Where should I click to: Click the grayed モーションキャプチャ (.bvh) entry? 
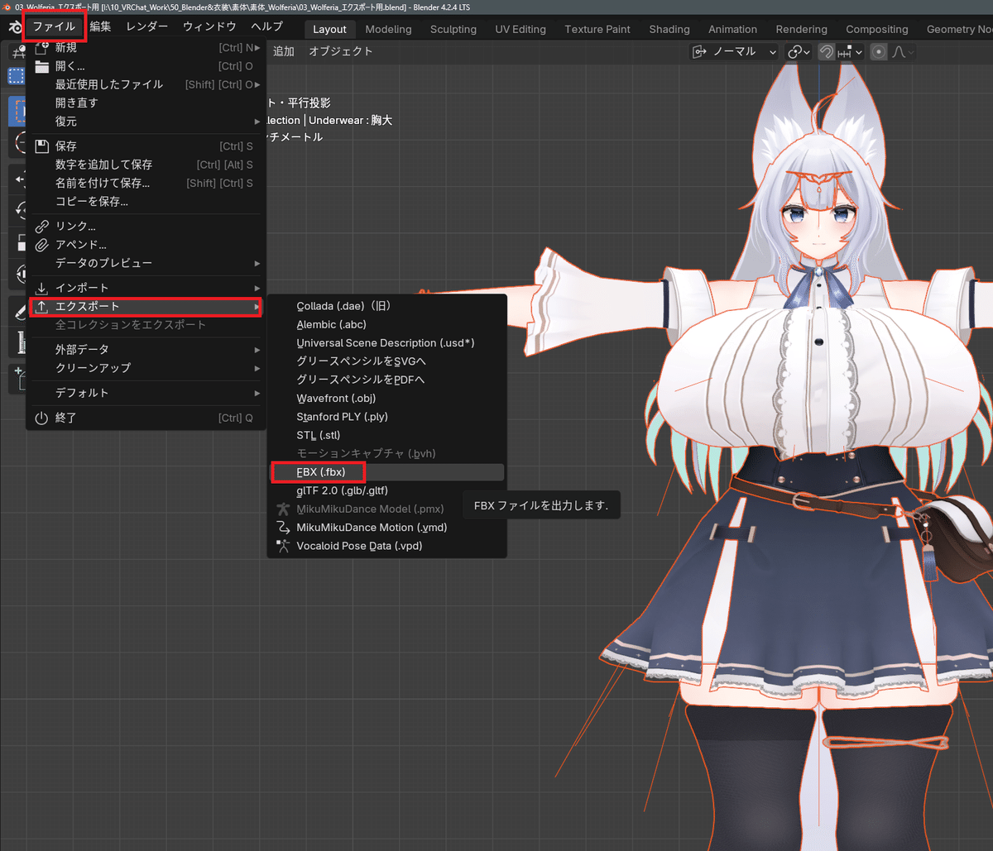[387, 453]
